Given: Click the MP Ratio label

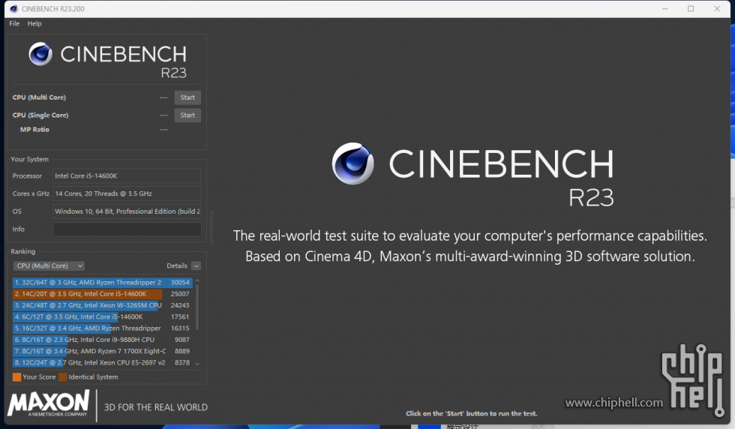Looking at the screenshot, I should pos(34,130).
